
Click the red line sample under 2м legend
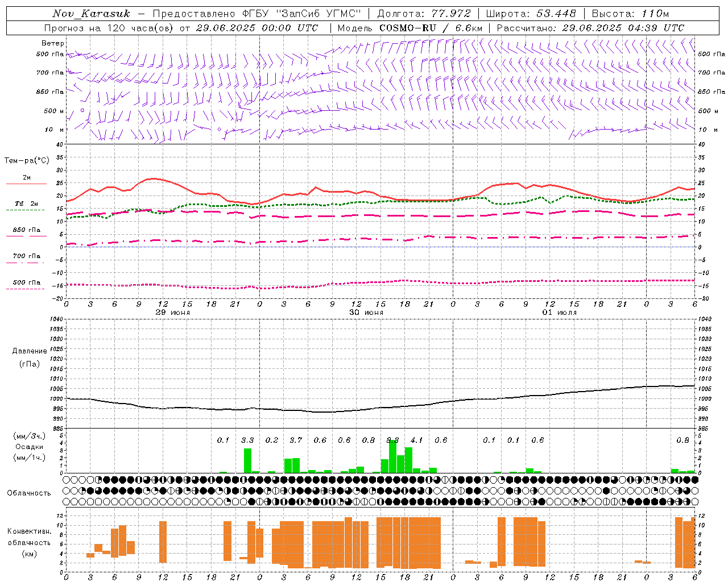pyautogui.click(x=26, y=184)
